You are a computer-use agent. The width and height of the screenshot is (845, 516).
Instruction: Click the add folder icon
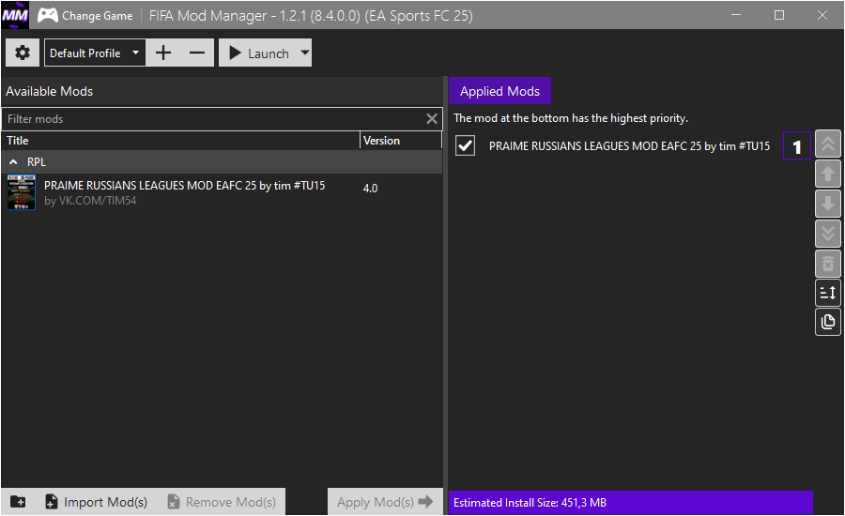click(18, 502)
